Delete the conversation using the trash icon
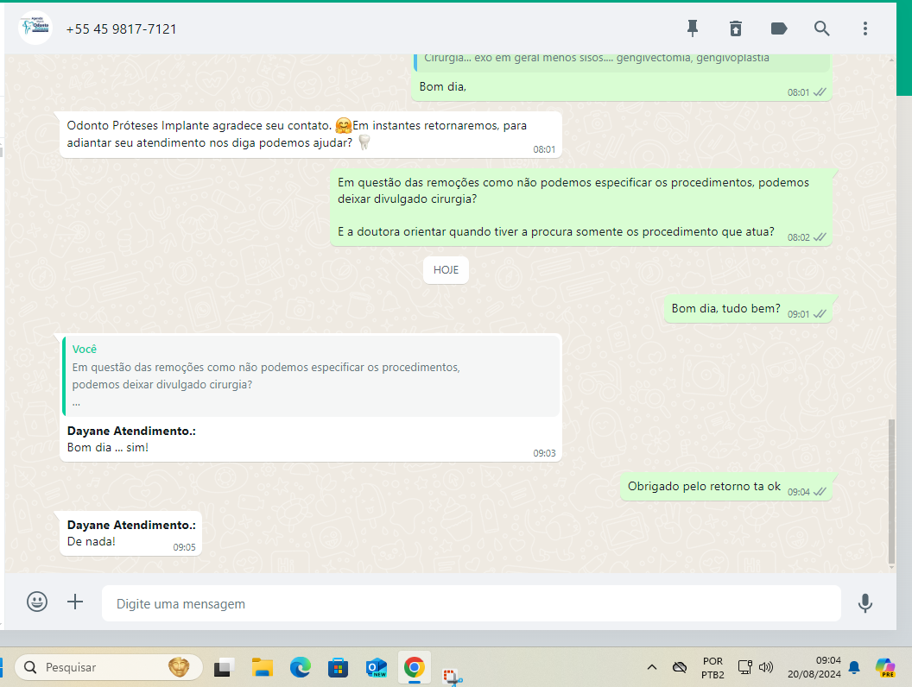 click(736, 28)
